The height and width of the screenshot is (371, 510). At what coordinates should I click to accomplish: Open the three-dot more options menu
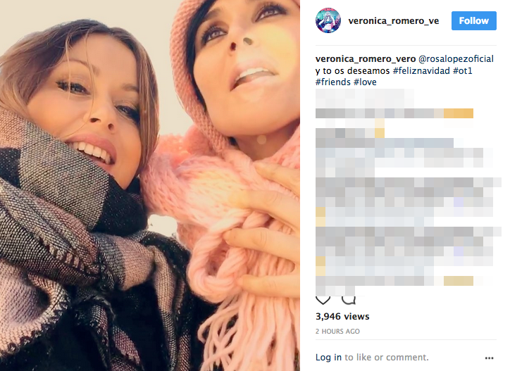click(489, 358)
